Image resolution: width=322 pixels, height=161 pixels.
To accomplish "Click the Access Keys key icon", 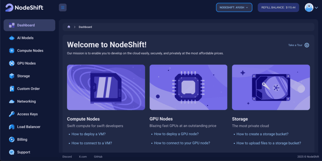I will tap(12, 114).
